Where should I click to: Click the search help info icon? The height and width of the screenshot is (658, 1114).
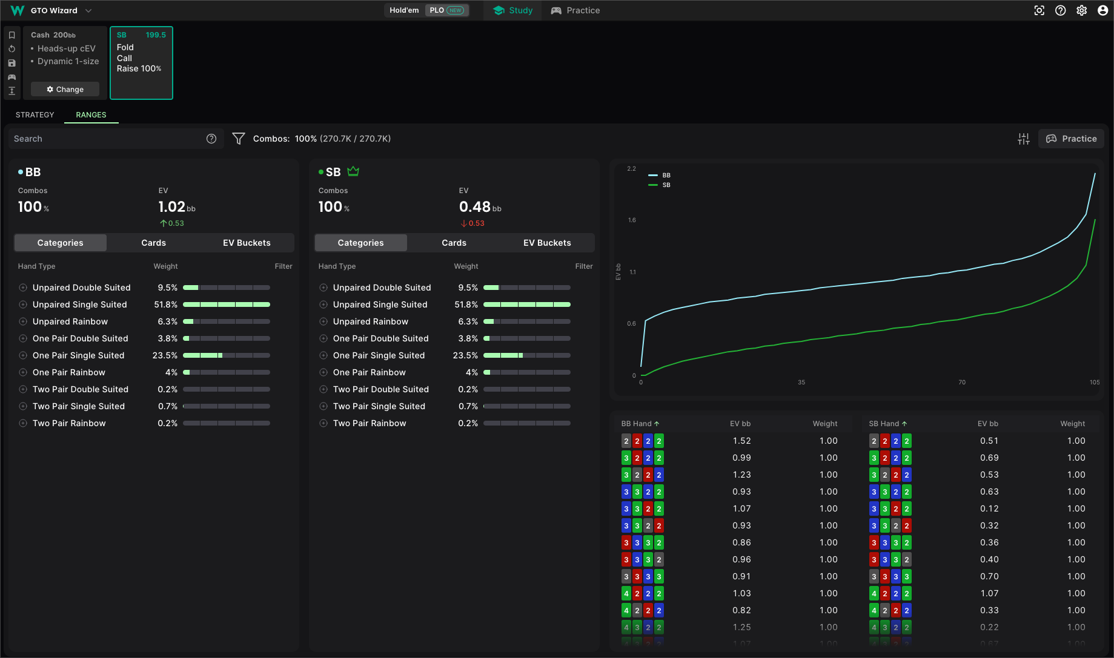click(211, 139)
